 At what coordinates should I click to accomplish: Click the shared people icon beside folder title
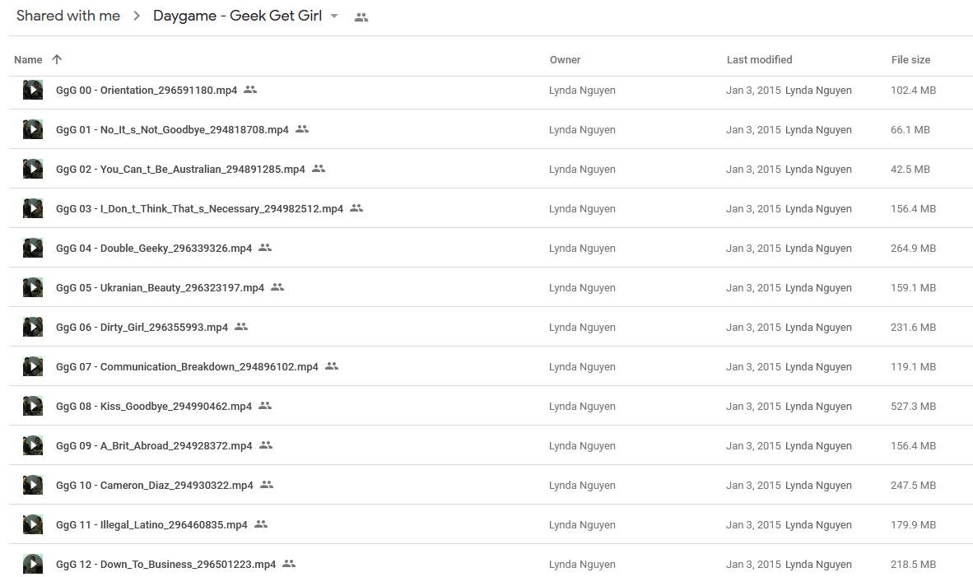(361, 17)
